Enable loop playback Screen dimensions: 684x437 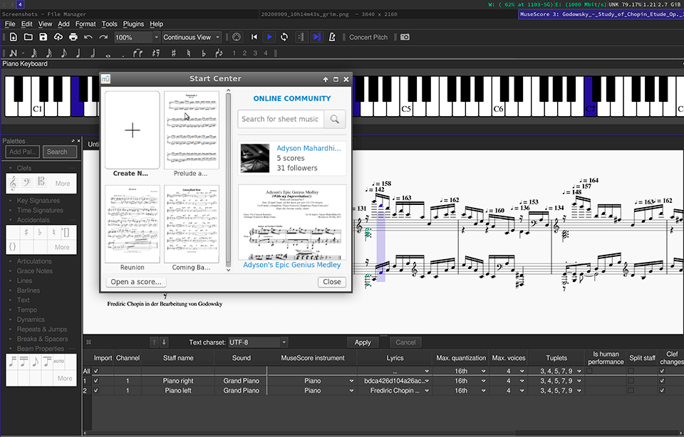point(285,37)
